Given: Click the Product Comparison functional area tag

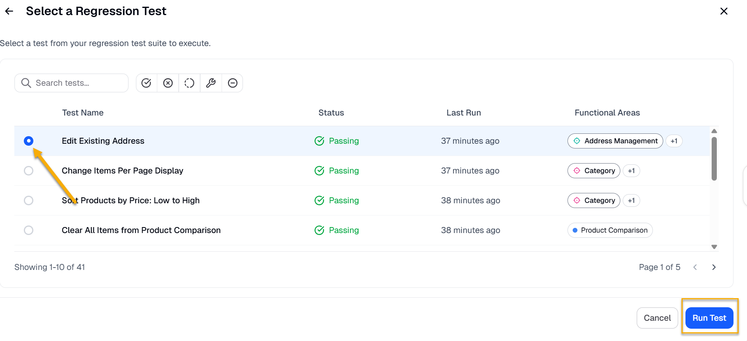Looking at the screenshot, I should coord(610,230).
